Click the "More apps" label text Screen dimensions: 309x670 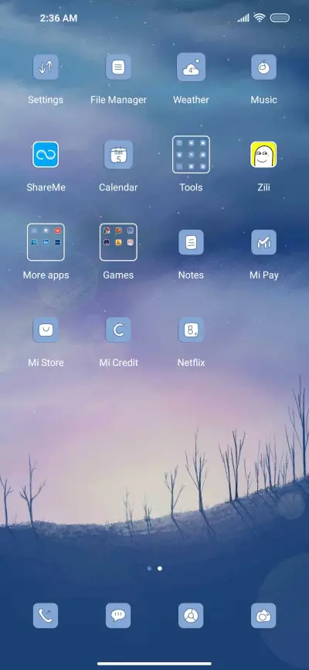coord(46,275)
